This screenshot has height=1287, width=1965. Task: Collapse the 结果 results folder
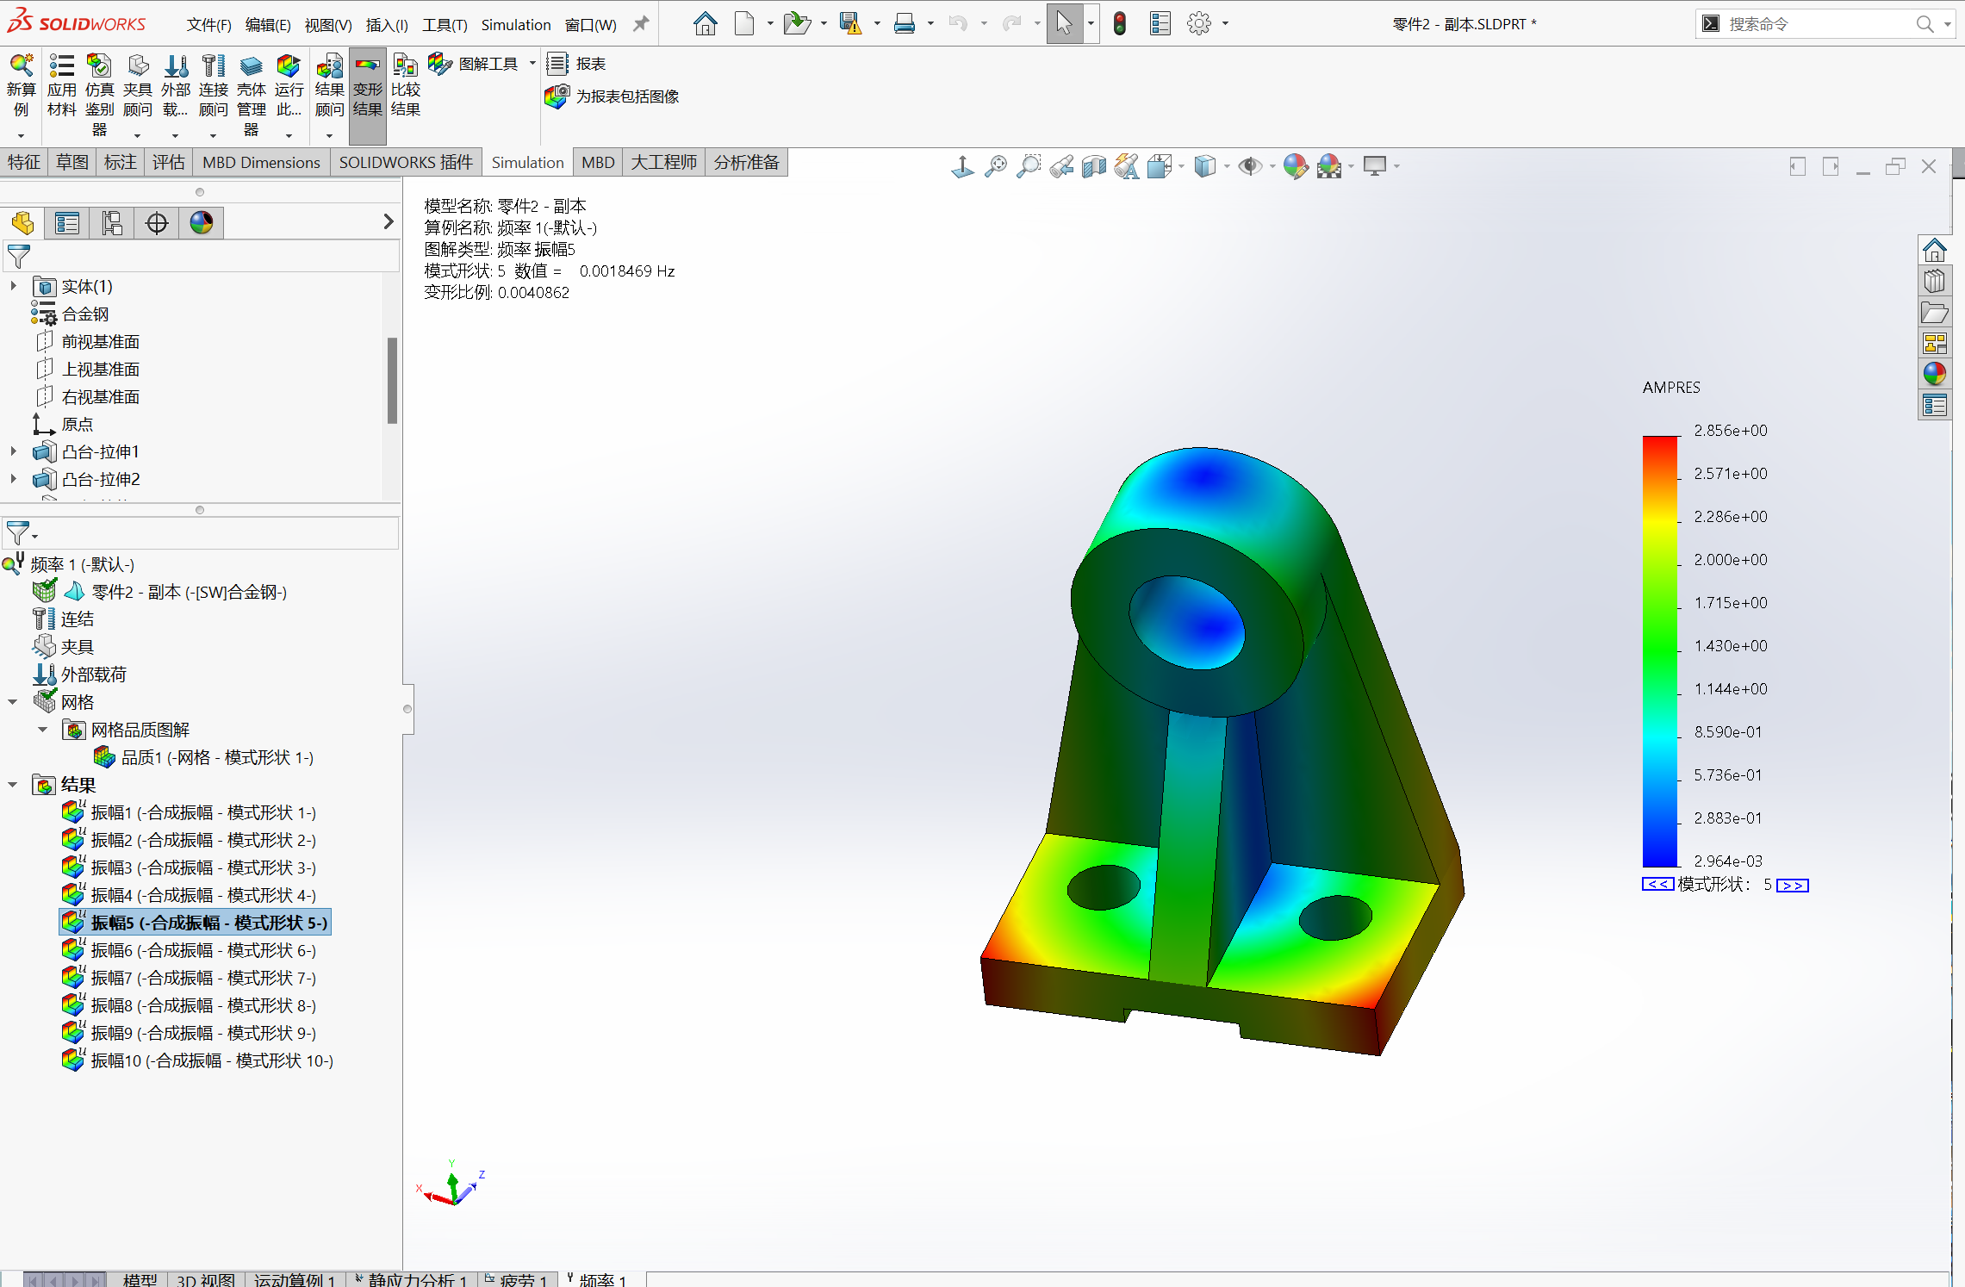click(x=13, y=785)
